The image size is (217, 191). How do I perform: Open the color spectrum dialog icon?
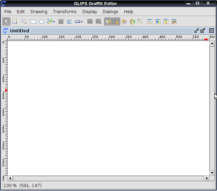click(x=158, y=22)
